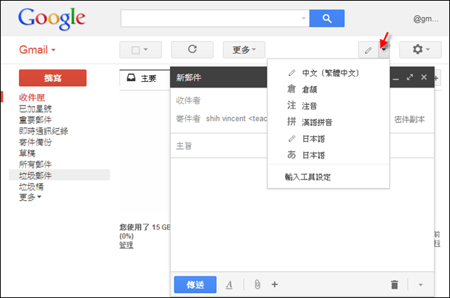Click the 管理 storage link

click(x=127, y=245)
